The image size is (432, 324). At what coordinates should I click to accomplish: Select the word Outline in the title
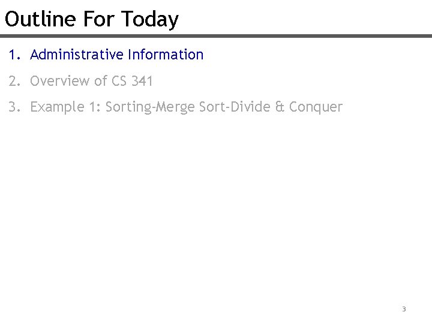pyautogui.click(x=40, y=19)
